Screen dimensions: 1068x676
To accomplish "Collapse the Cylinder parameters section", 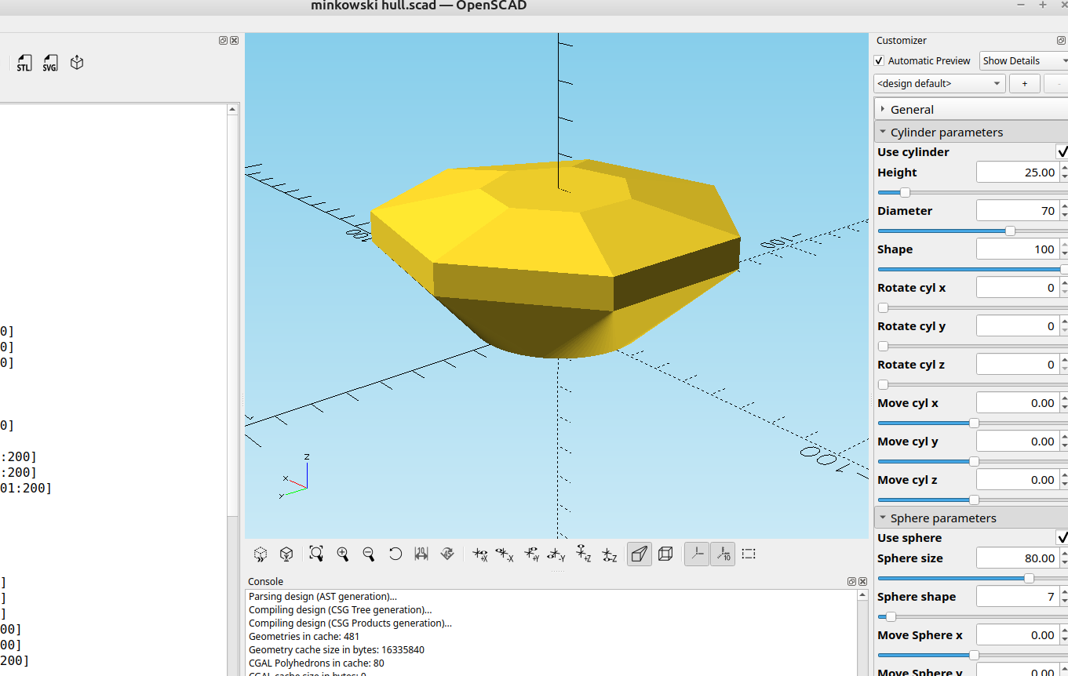I will tap(883, 133).
